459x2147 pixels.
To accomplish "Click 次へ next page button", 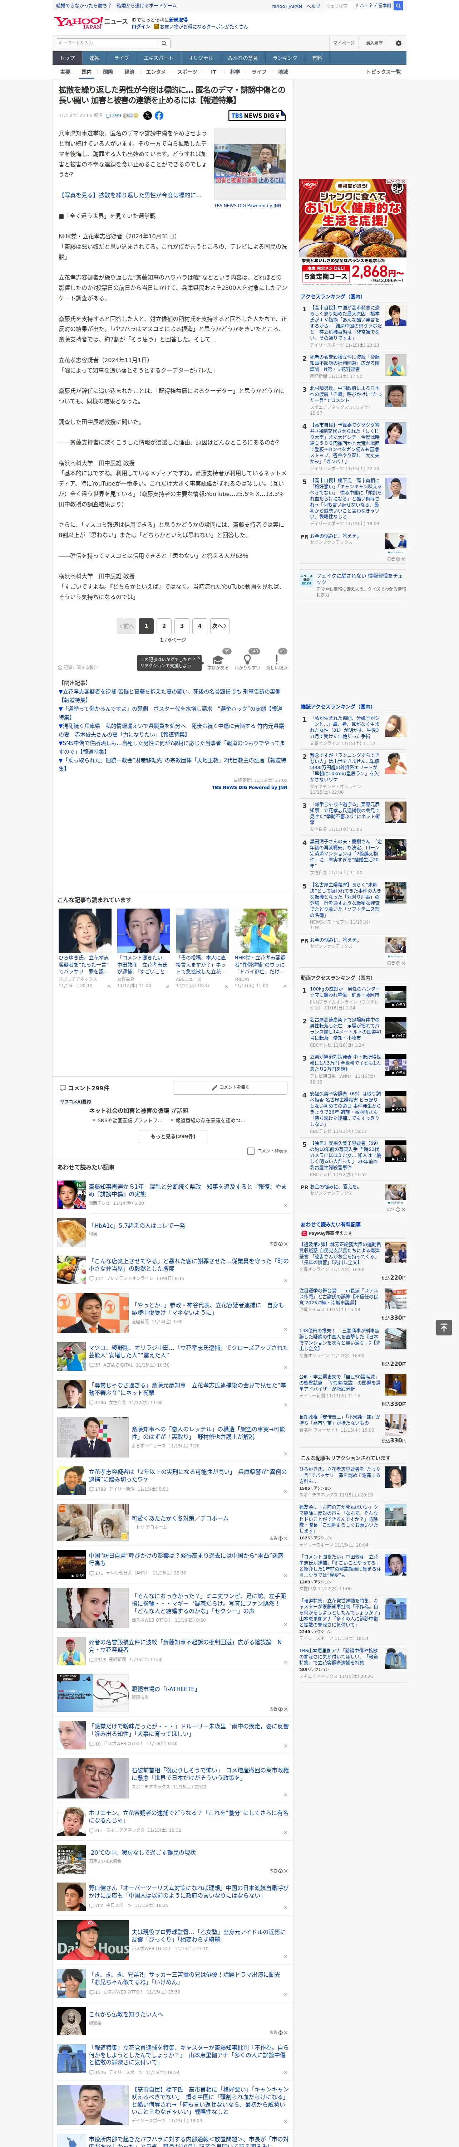I will (219, 626).
